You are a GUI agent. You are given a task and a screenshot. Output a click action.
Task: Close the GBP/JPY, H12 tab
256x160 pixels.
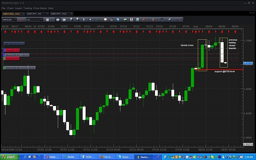71,14
